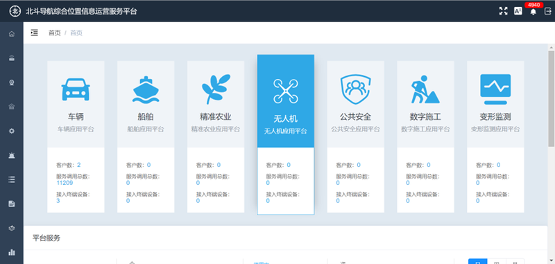Click the 北斗 platform logo in the header

[15, 11]
